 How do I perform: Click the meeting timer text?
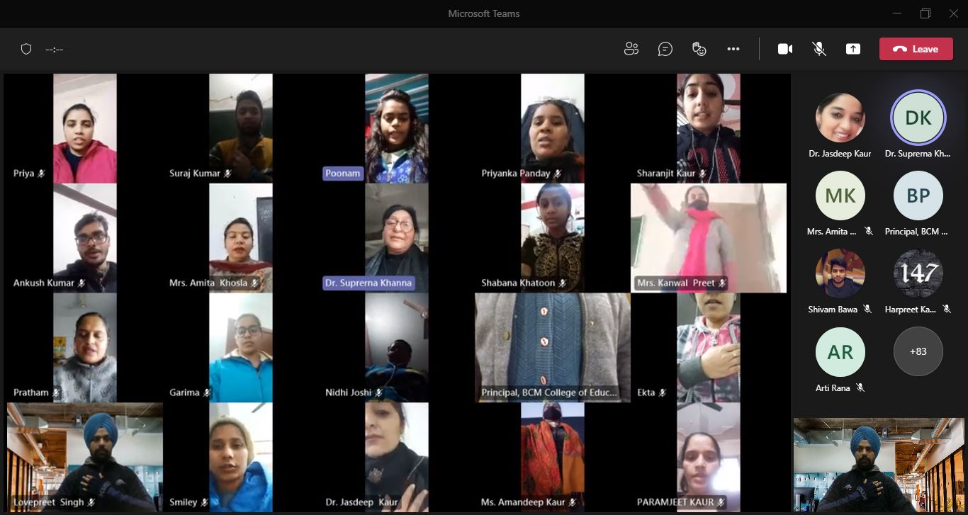coord(55,50)
